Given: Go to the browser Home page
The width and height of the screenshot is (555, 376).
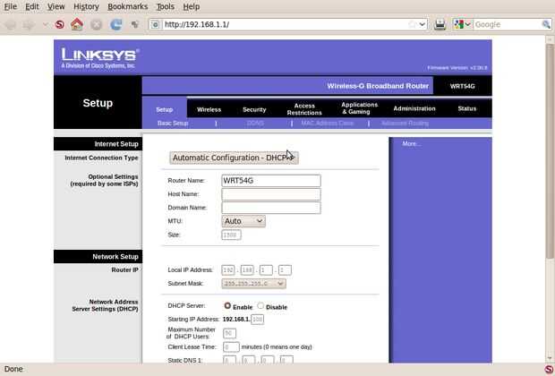Looking at the screenshot, I should pyautogui.click(x=77, y=24).
